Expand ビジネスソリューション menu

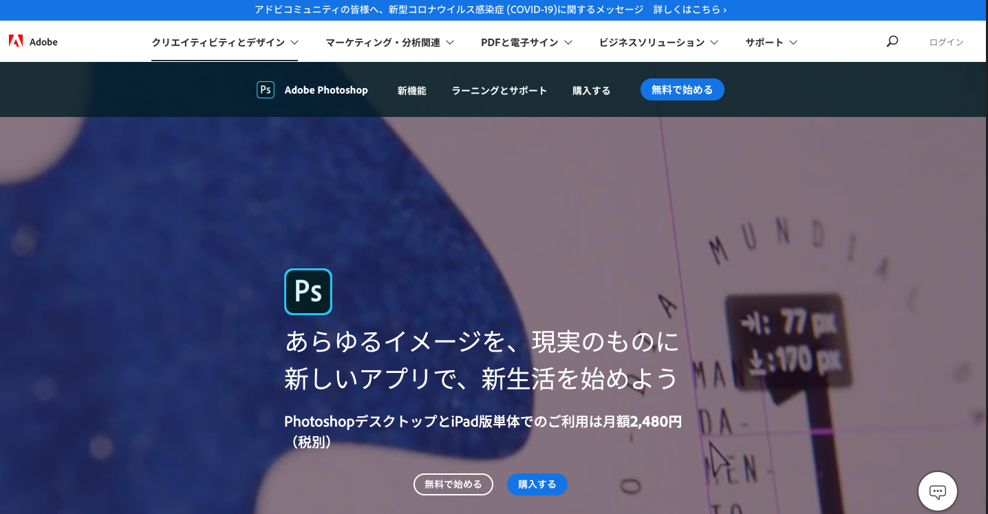658,42
